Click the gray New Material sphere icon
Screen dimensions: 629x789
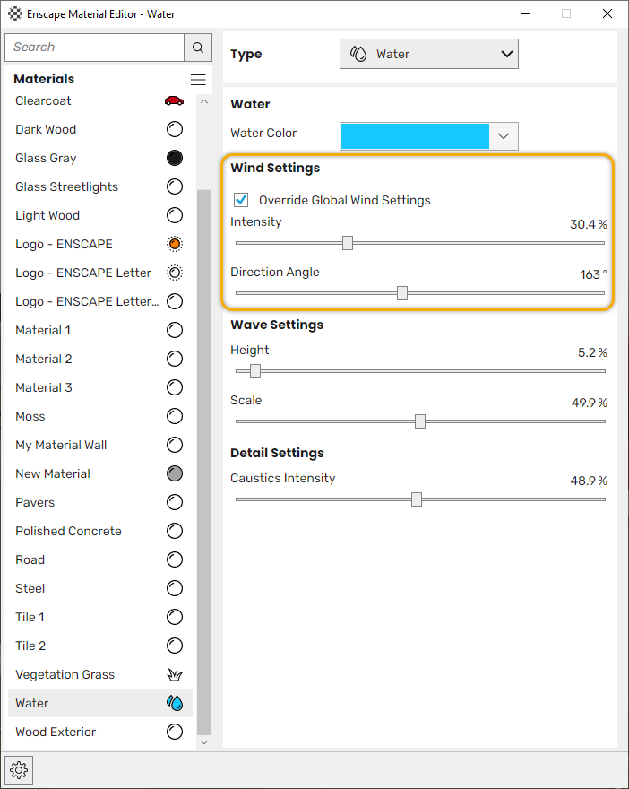click(x=175, y=473)
